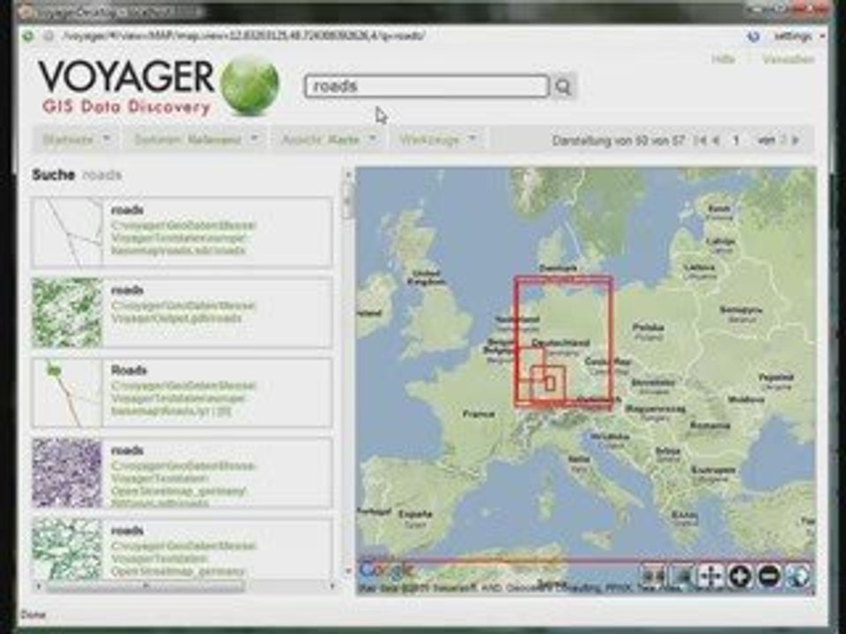
Task: Click the page number field showing 1
Action: pyautogui.click(x=735, y=140)
